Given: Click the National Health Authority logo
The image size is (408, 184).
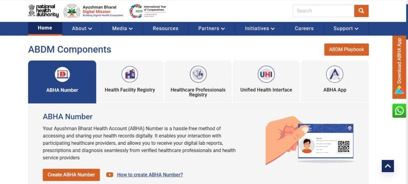Looking at the screenshot, I should [43, 11].
